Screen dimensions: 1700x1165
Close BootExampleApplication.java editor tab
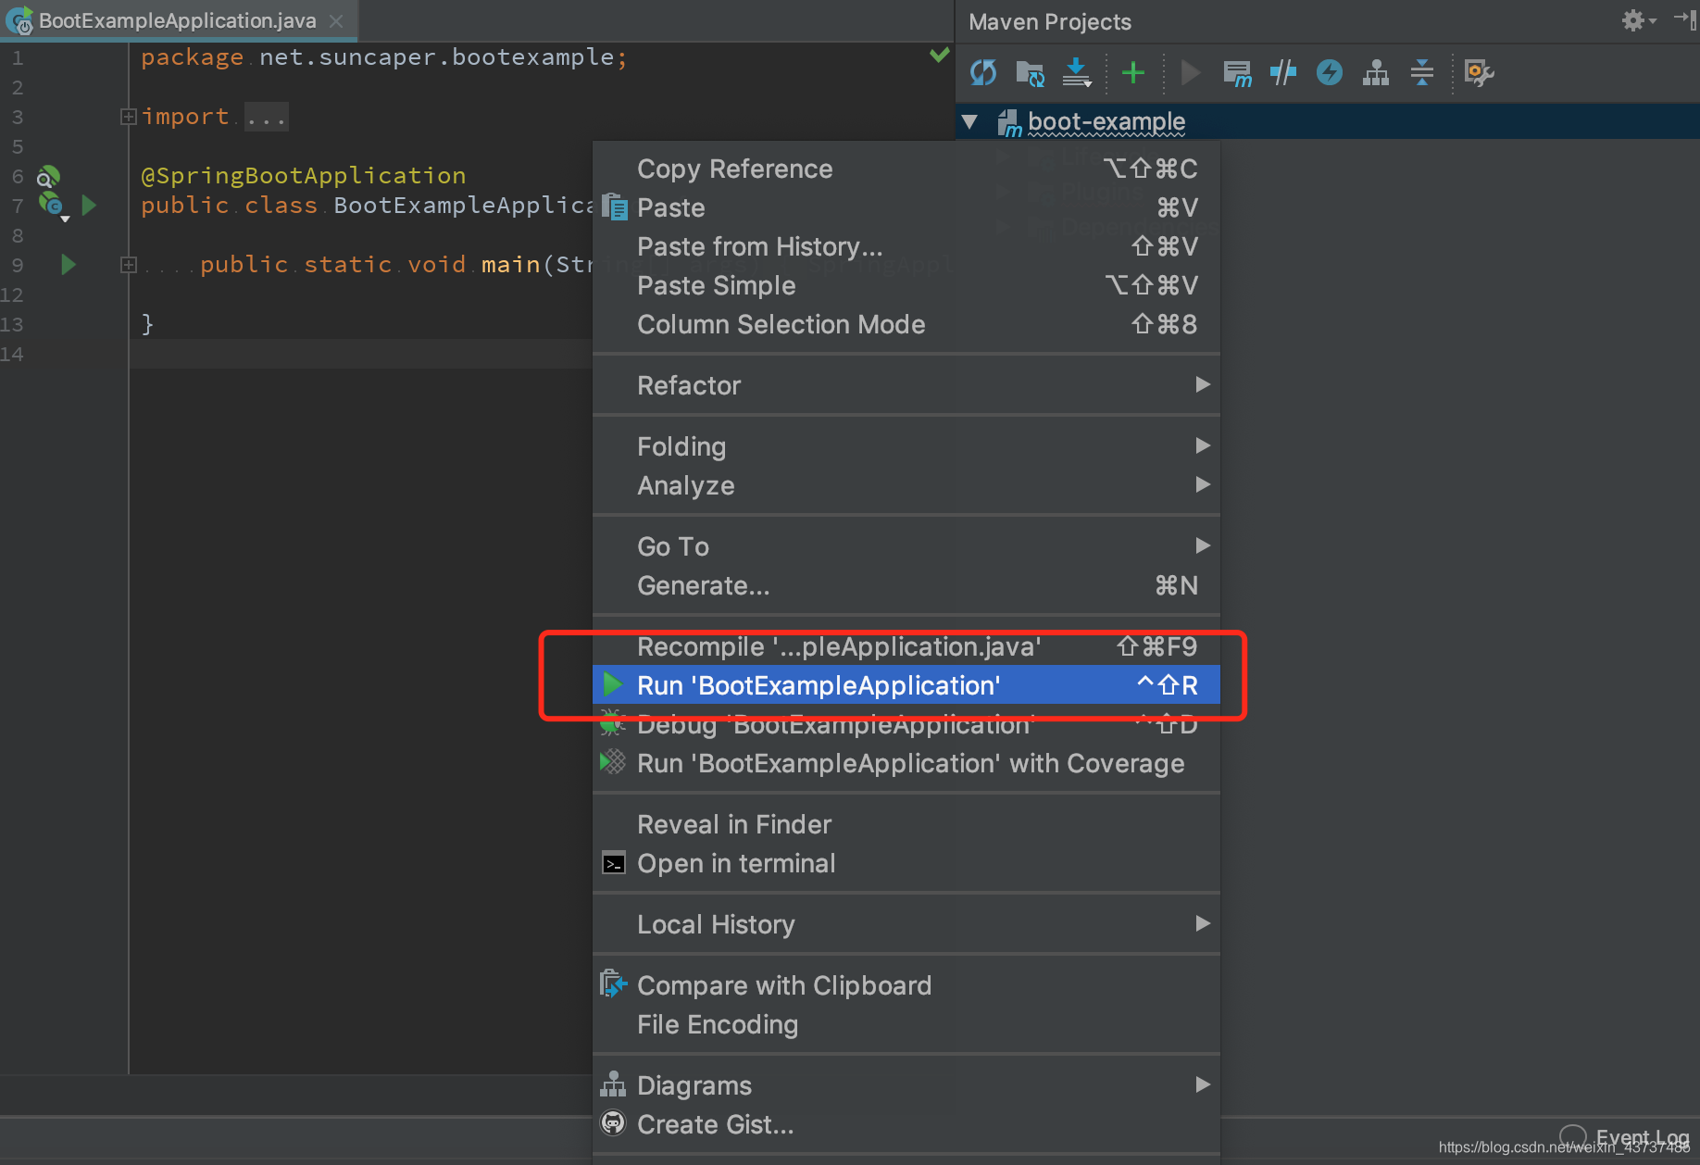click(336, 20)
